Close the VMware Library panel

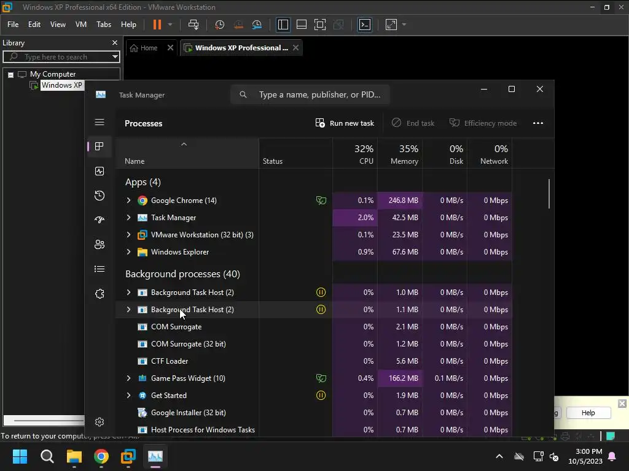[115, 42]
